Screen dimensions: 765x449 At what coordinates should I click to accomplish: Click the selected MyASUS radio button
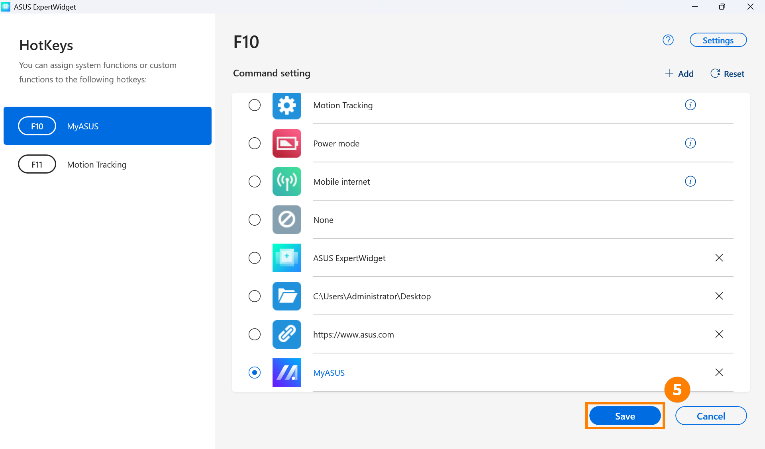pos(255,373)
